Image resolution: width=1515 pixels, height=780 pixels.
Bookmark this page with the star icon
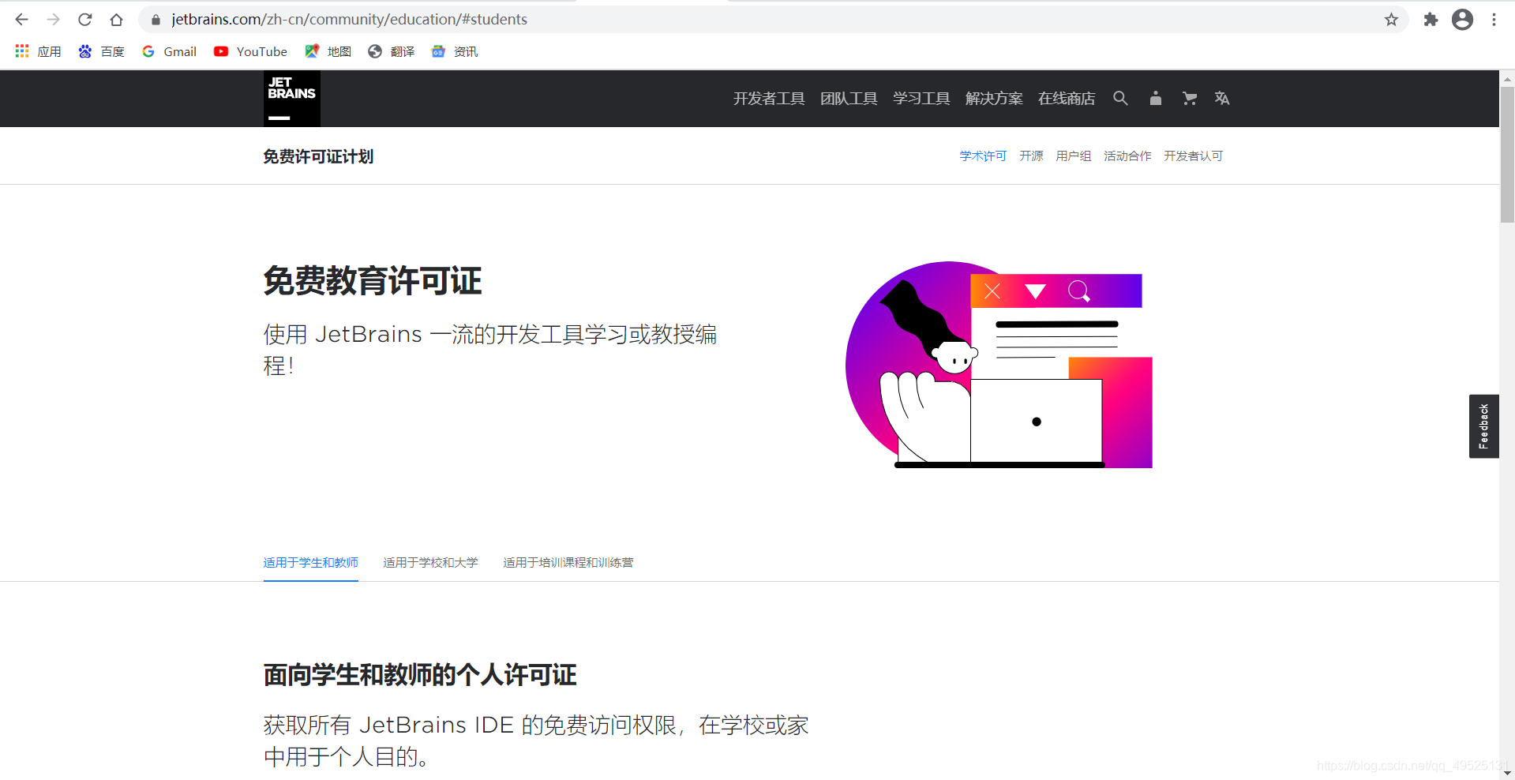click(x=1392, y=19)
